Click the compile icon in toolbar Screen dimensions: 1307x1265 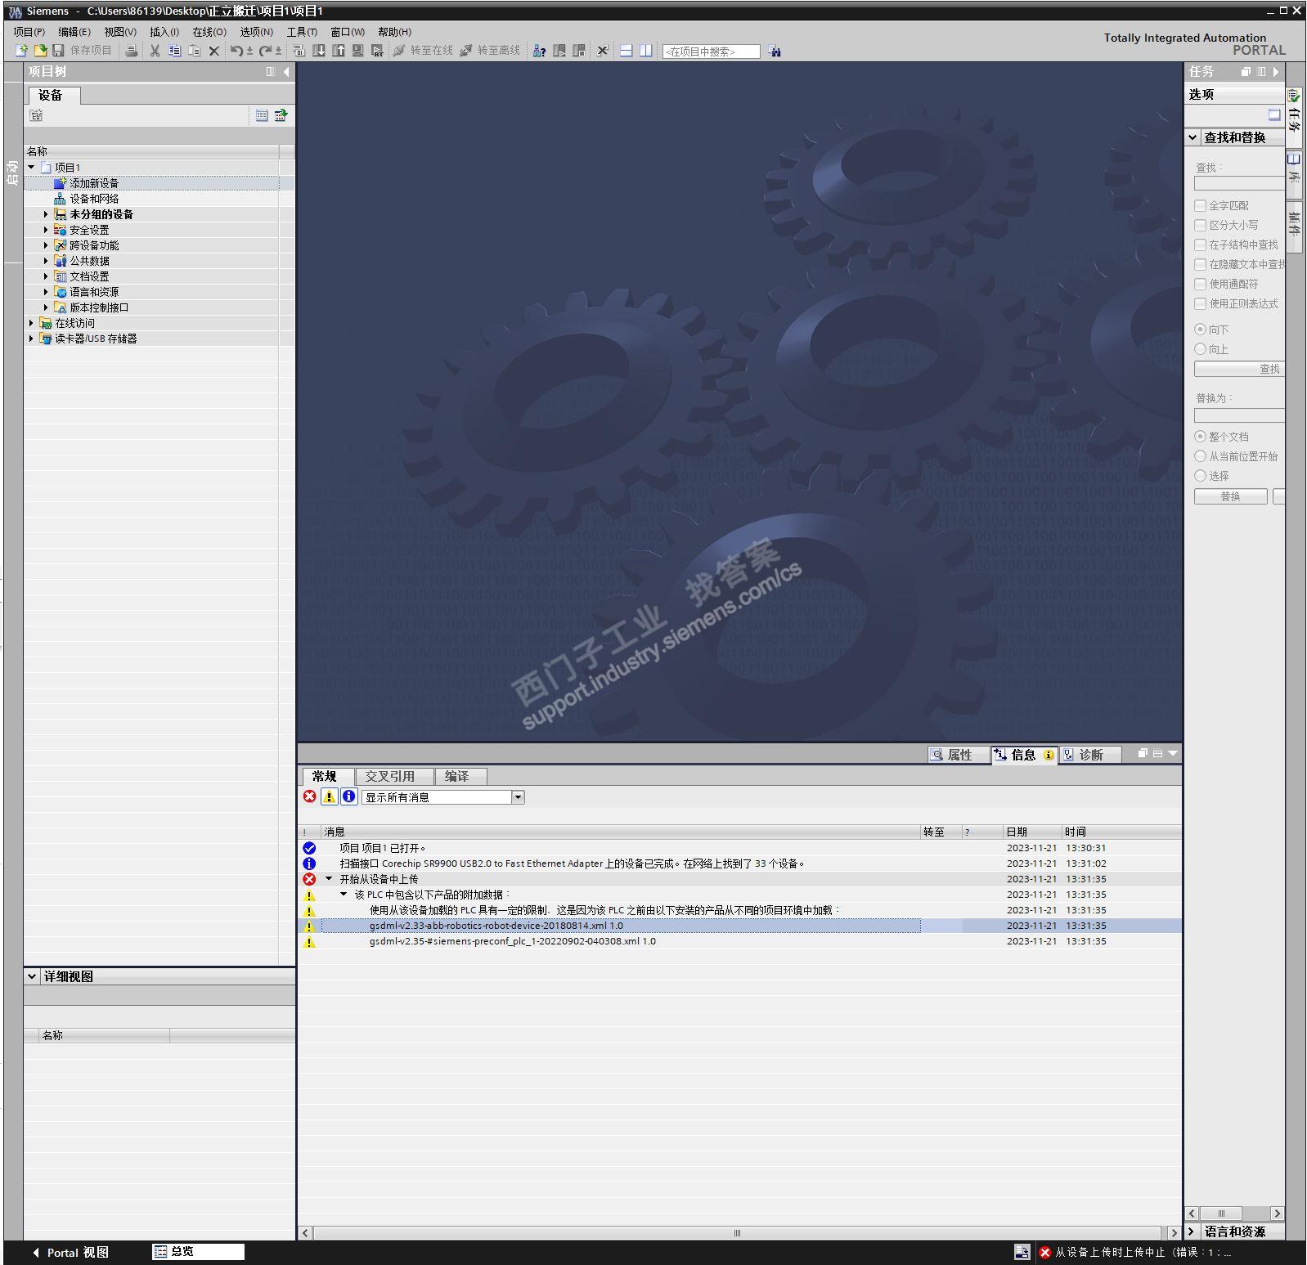click(299, 51)
